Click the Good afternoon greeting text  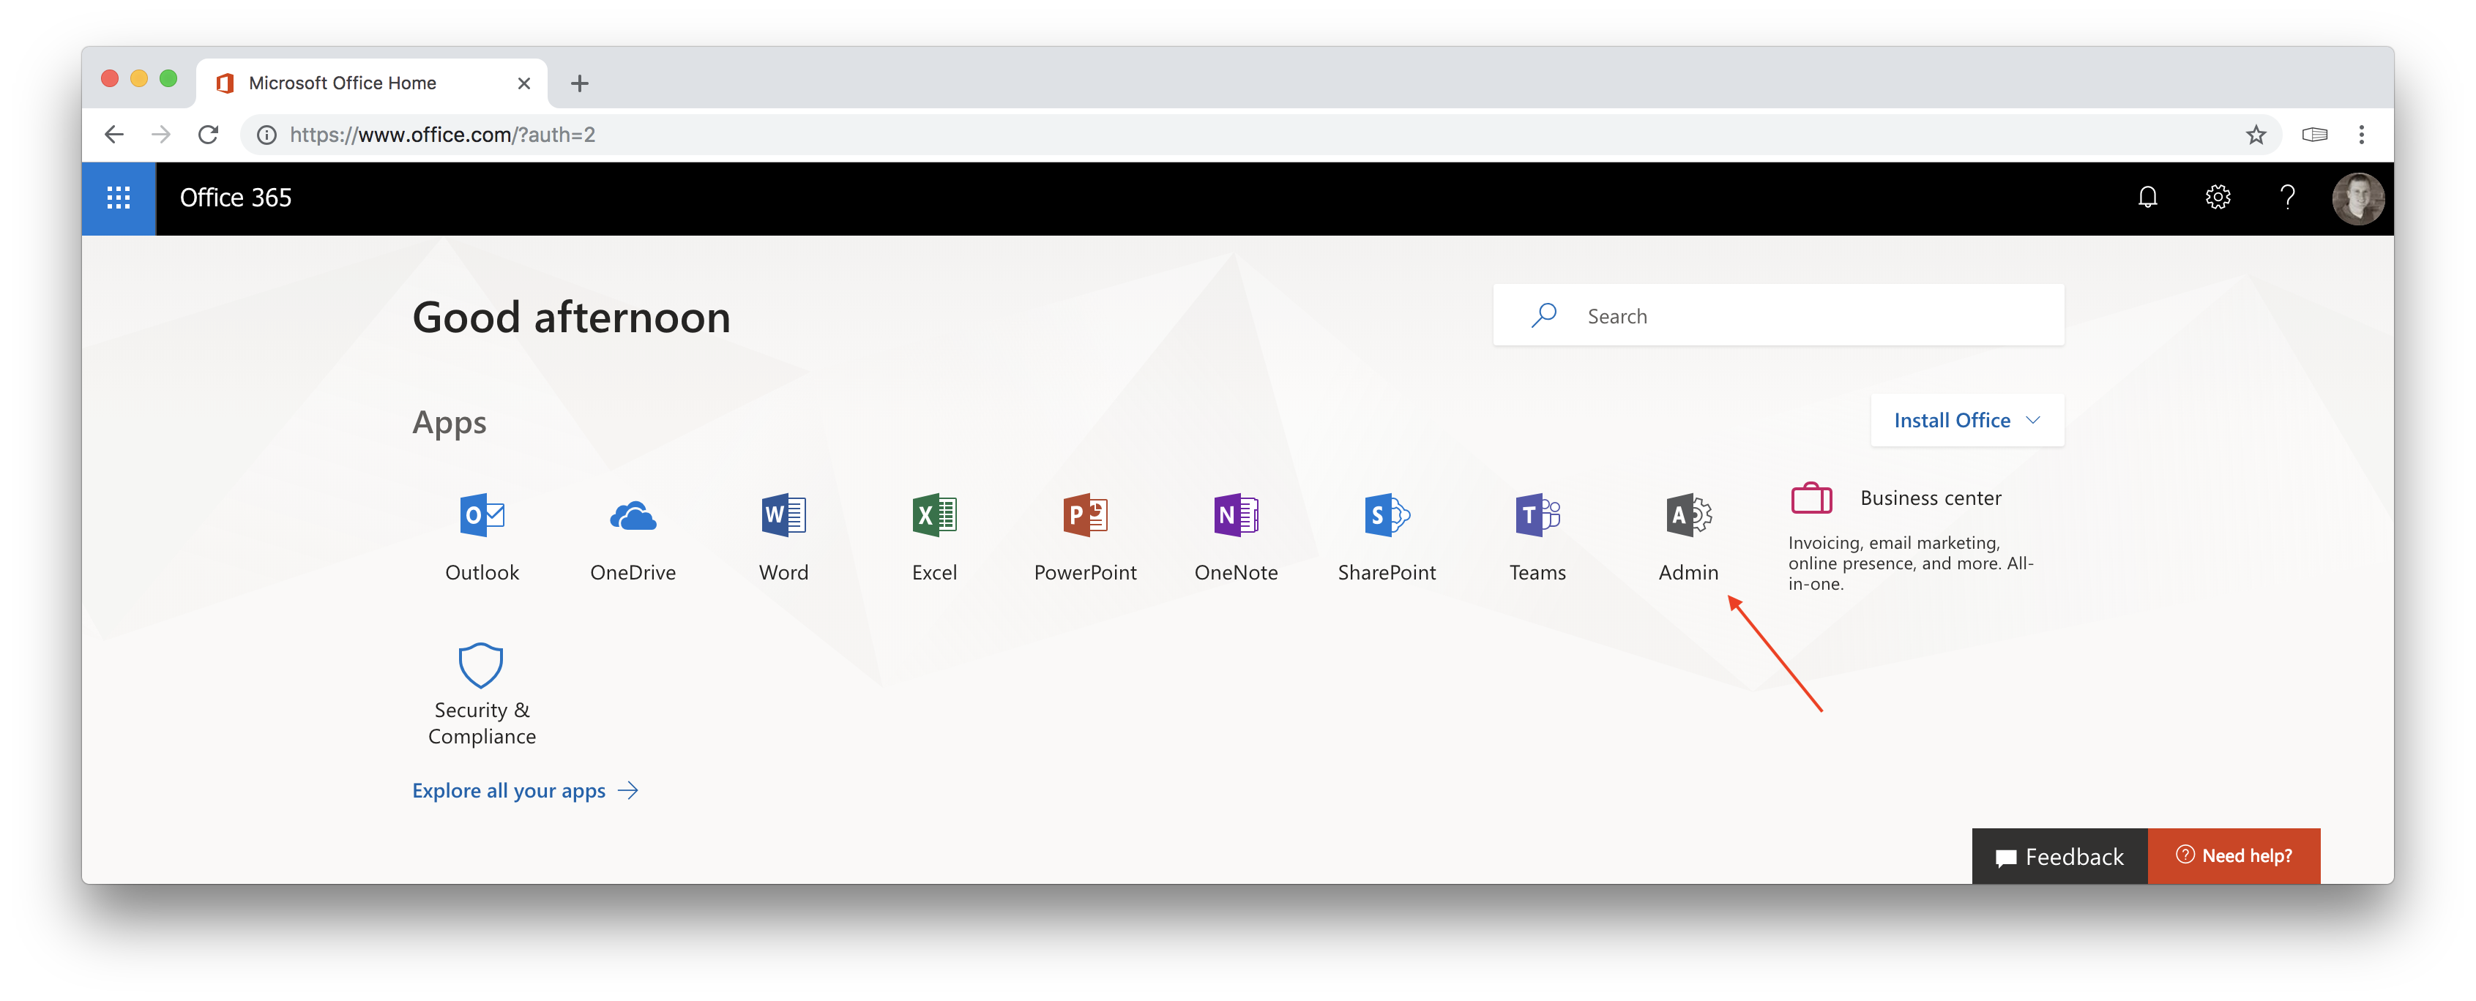(x=571, y=317)
